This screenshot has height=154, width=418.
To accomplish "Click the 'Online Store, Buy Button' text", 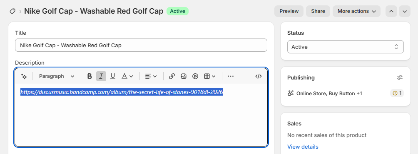I will (x=326, y=93).
